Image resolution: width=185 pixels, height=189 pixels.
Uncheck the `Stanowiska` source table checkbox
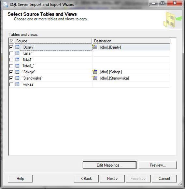tap(11, 78)
